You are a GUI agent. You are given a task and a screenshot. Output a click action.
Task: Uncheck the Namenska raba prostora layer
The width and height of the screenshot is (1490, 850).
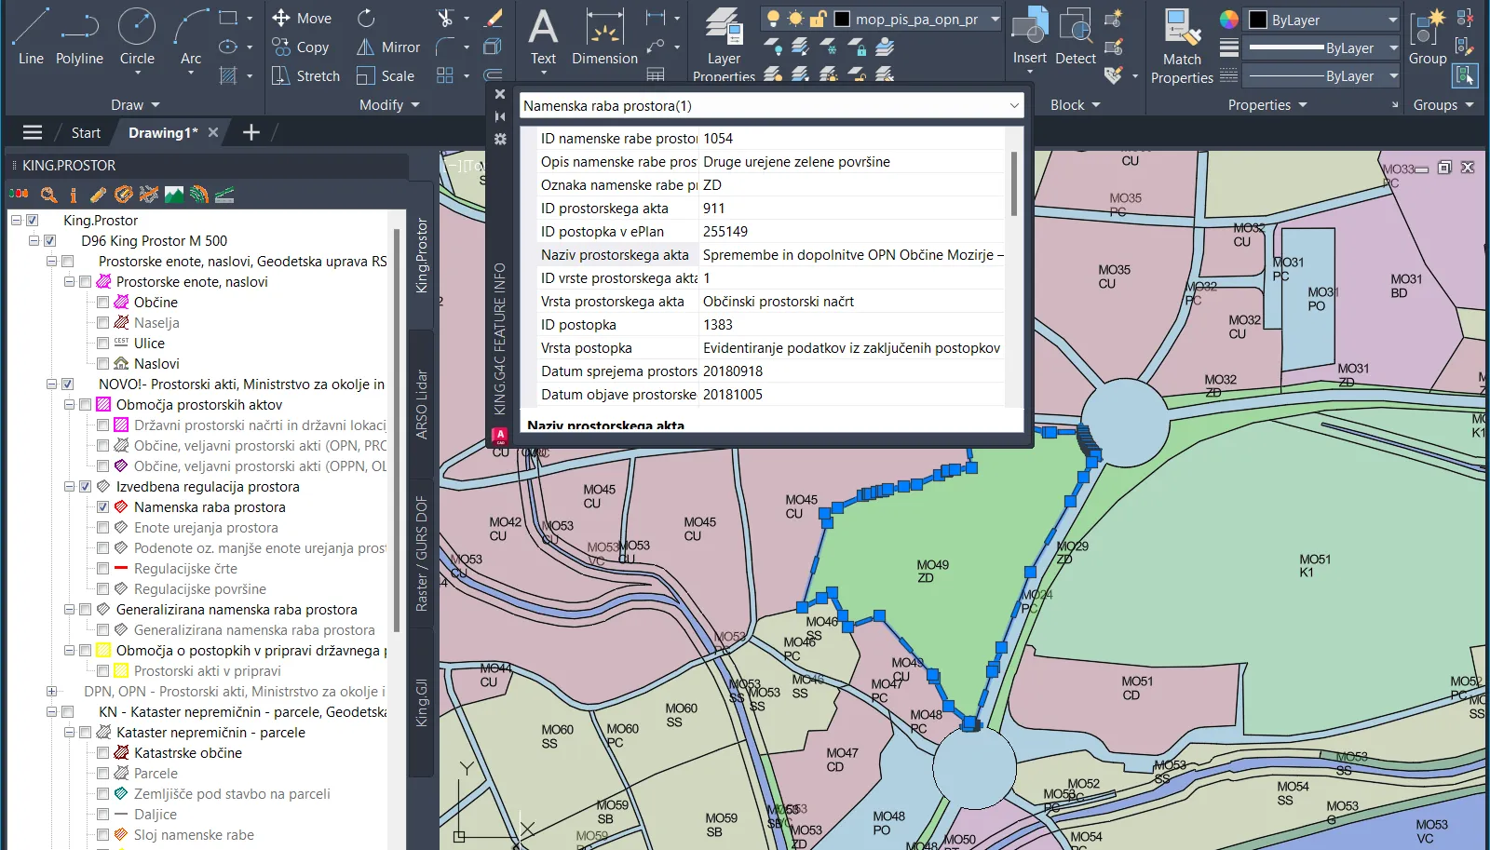click(103, 507)
